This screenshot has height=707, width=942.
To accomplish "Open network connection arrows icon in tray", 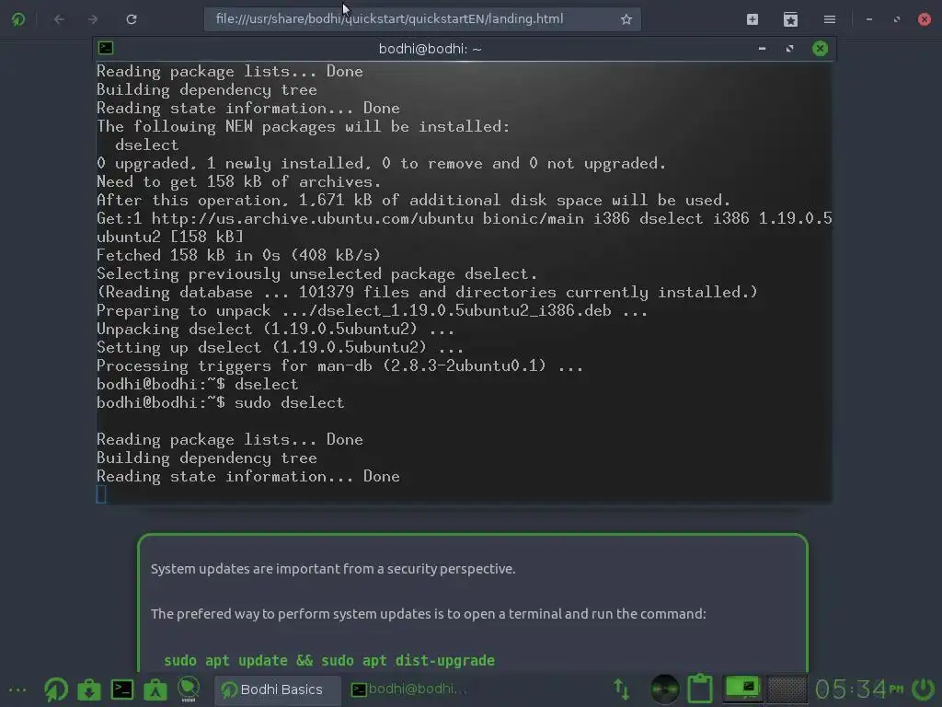I will coord(621,690).
